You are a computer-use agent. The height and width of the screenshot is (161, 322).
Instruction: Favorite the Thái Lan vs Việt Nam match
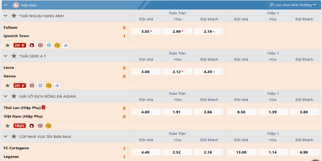pos(7,126)
